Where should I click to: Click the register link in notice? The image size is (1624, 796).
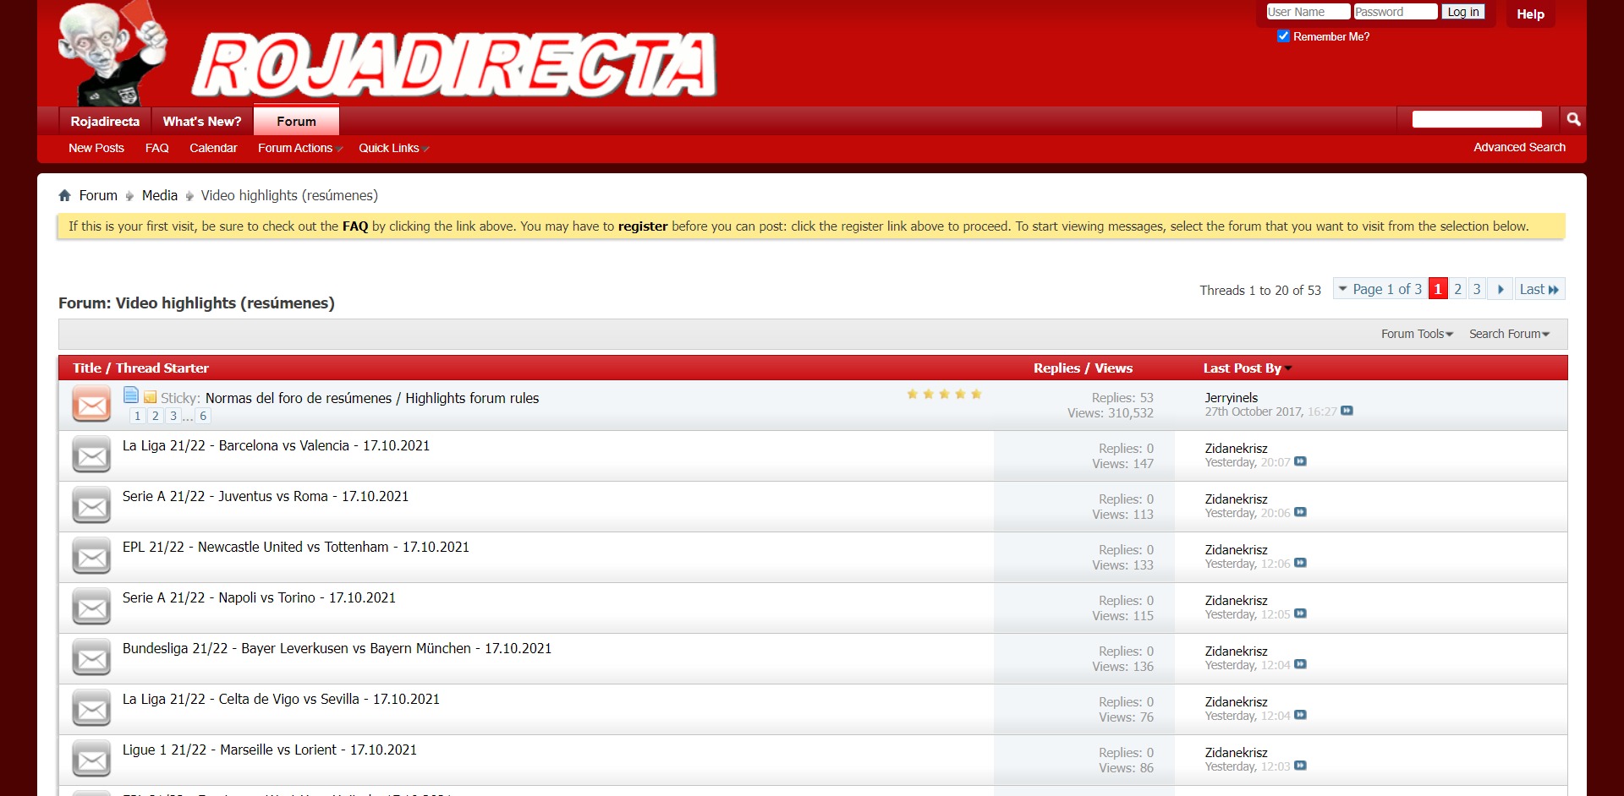point(643,226)
